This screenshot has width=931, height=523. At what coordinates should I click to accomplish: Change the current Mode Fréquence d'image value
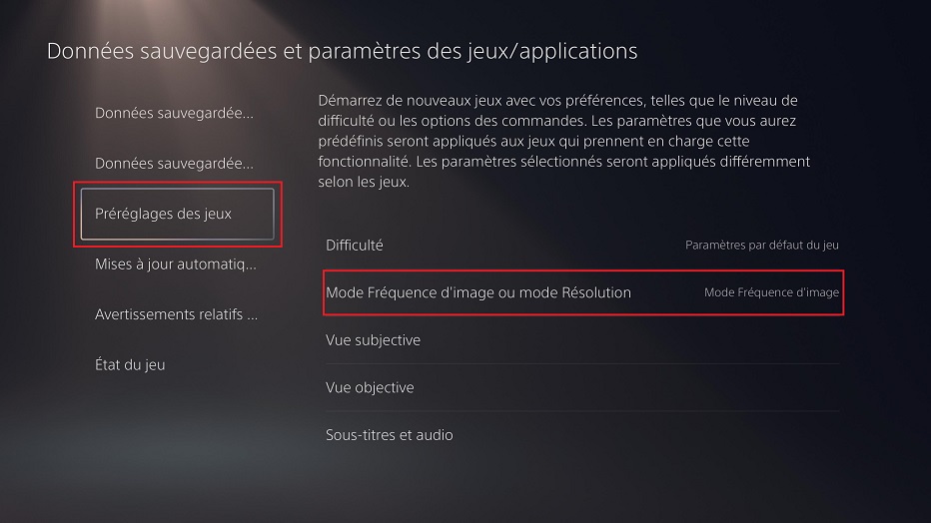771,292
